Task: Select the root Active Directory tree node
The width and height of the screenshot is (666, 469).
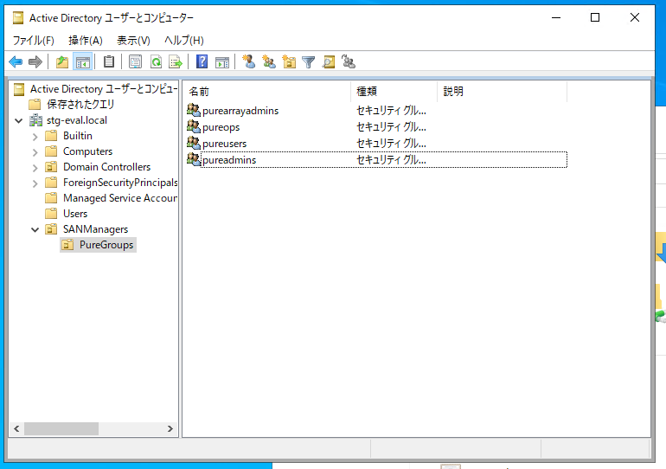Action: click(x=103, y=89)
